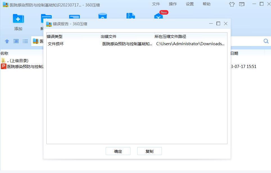Open the 设置 menu

[190, 4]
